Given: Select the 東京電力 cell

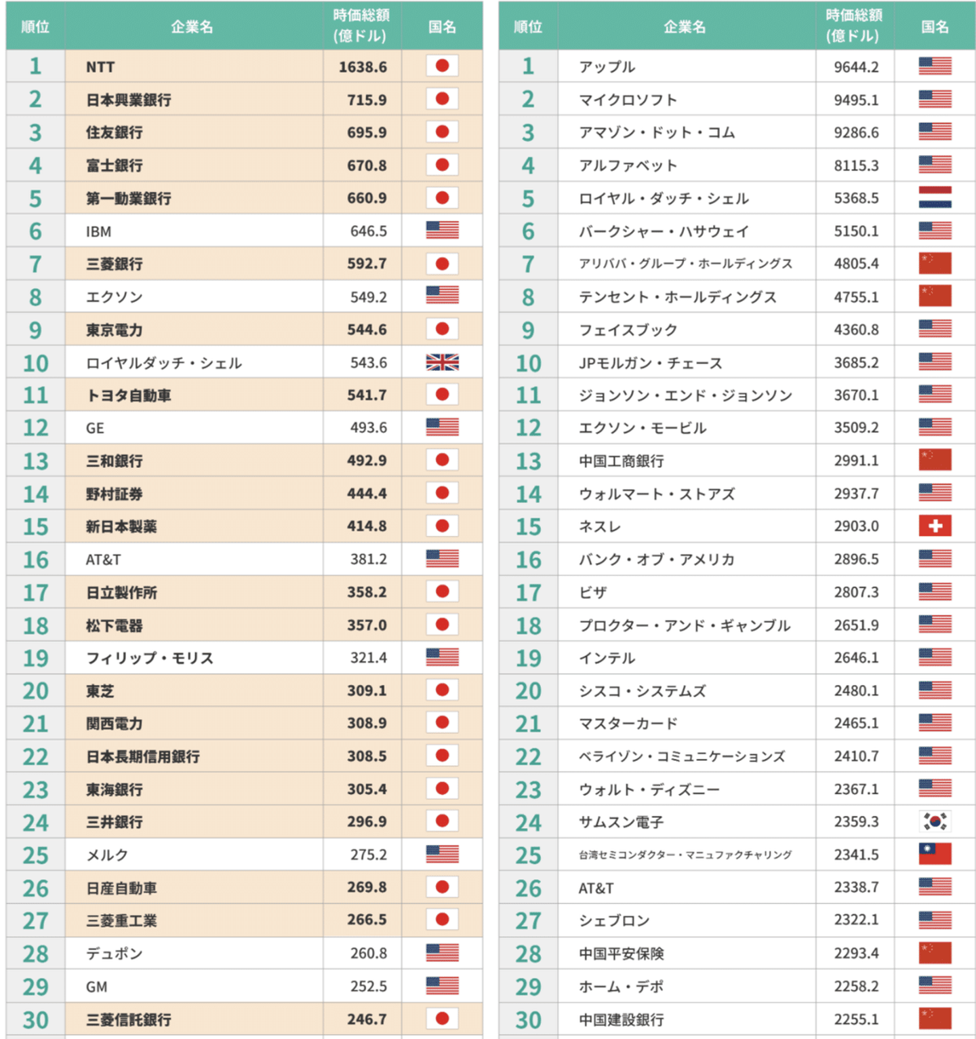Looking at the screenshot, I should pos(115,330).
